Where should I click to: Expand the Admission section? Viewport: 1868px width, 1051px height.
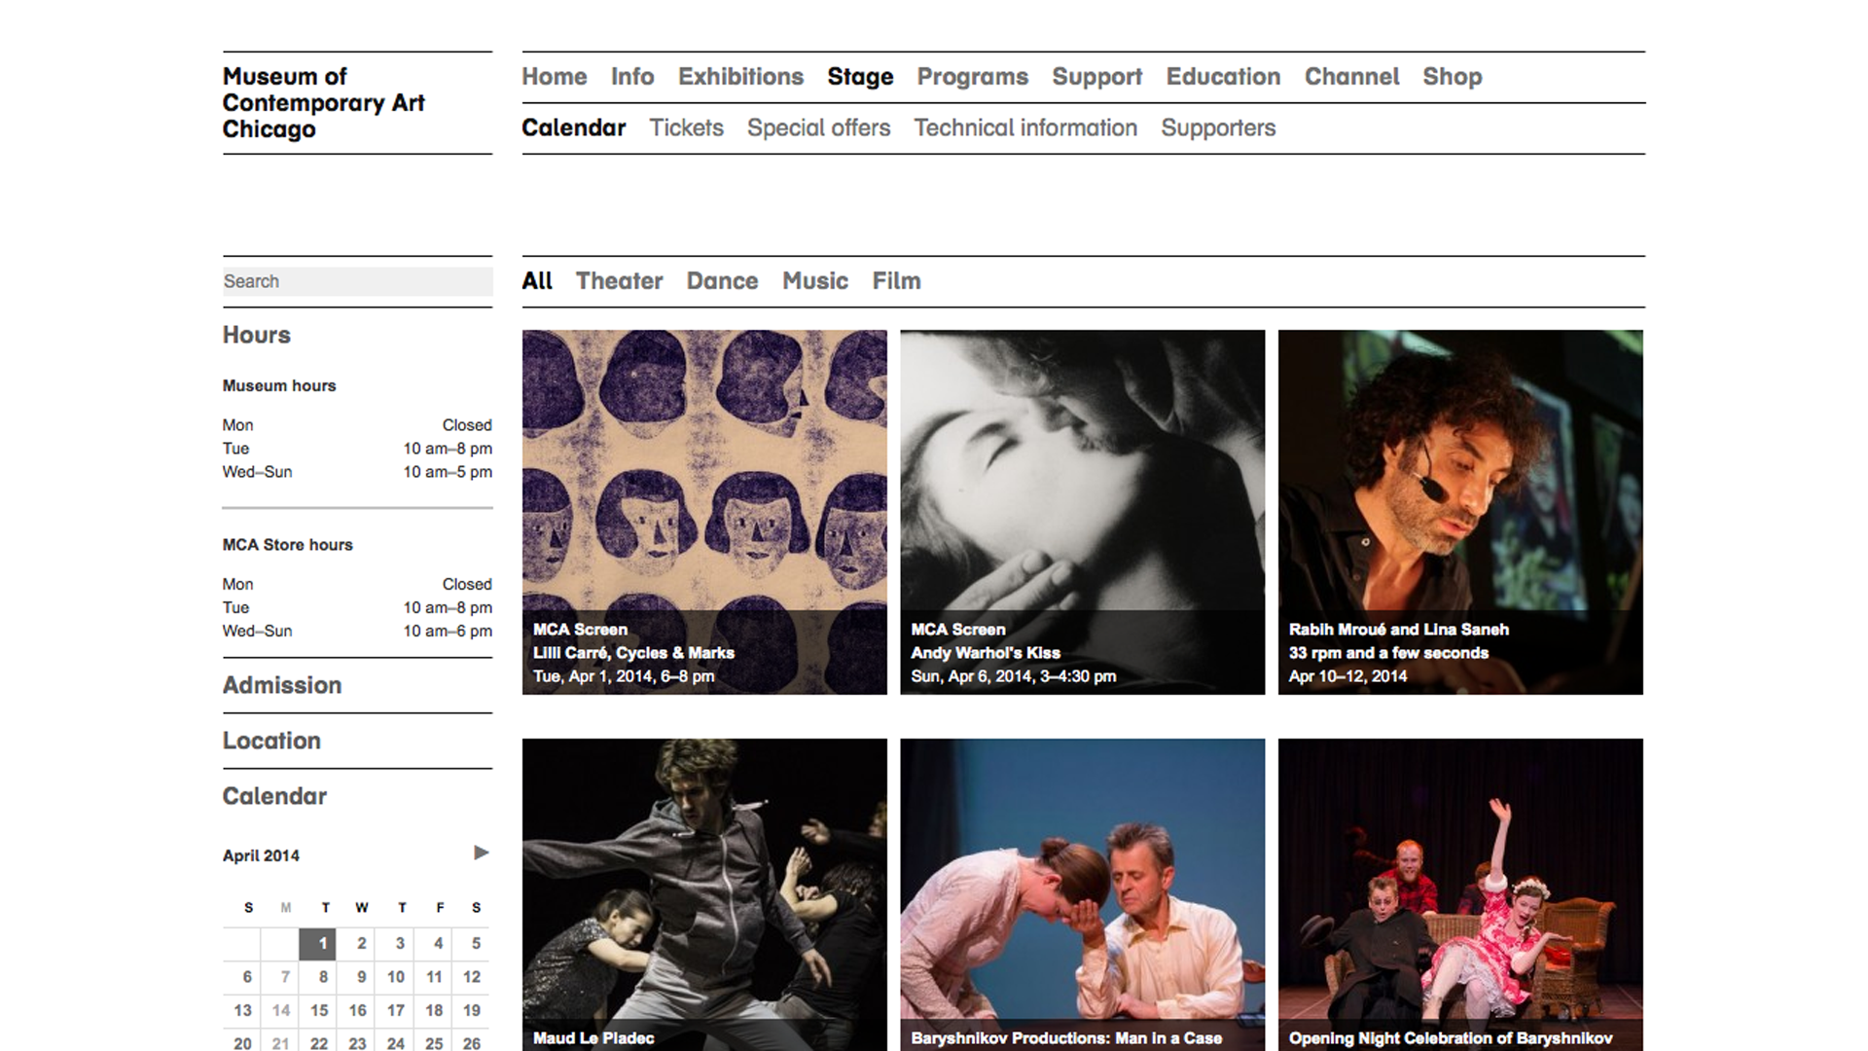(282, 685)
